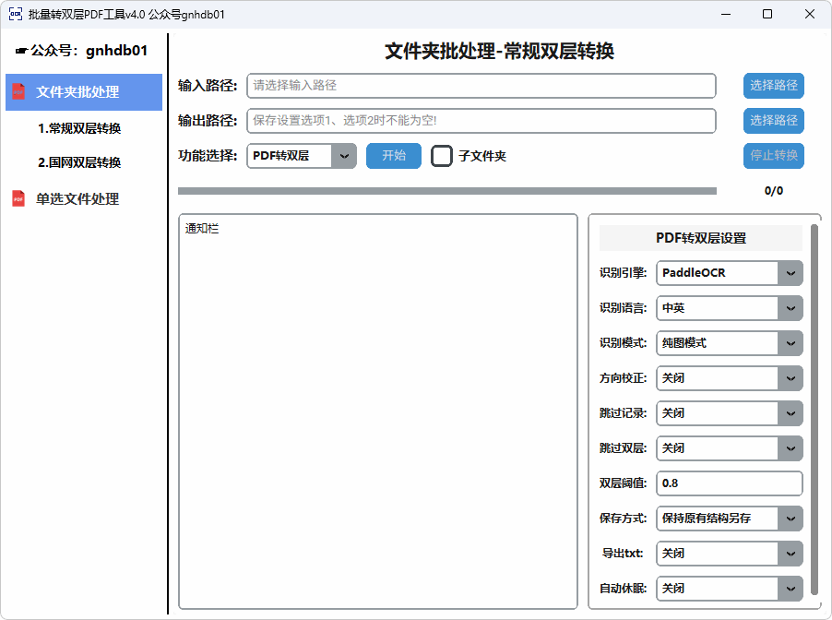This screenshot has height=620, width=832.
Task: Click 选择路径 button for 输出路径
Action: point(774,121)
